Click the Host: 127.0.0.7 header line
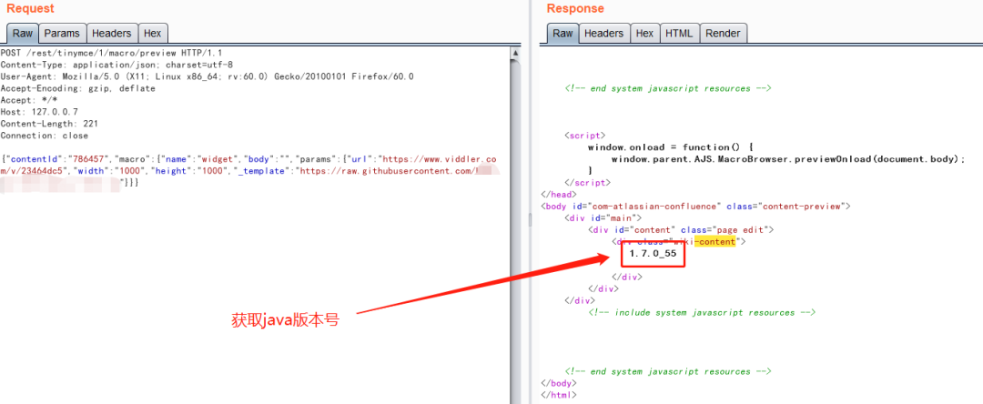The image size is (983, 404). pyautogui.click(x=39, y=112)
